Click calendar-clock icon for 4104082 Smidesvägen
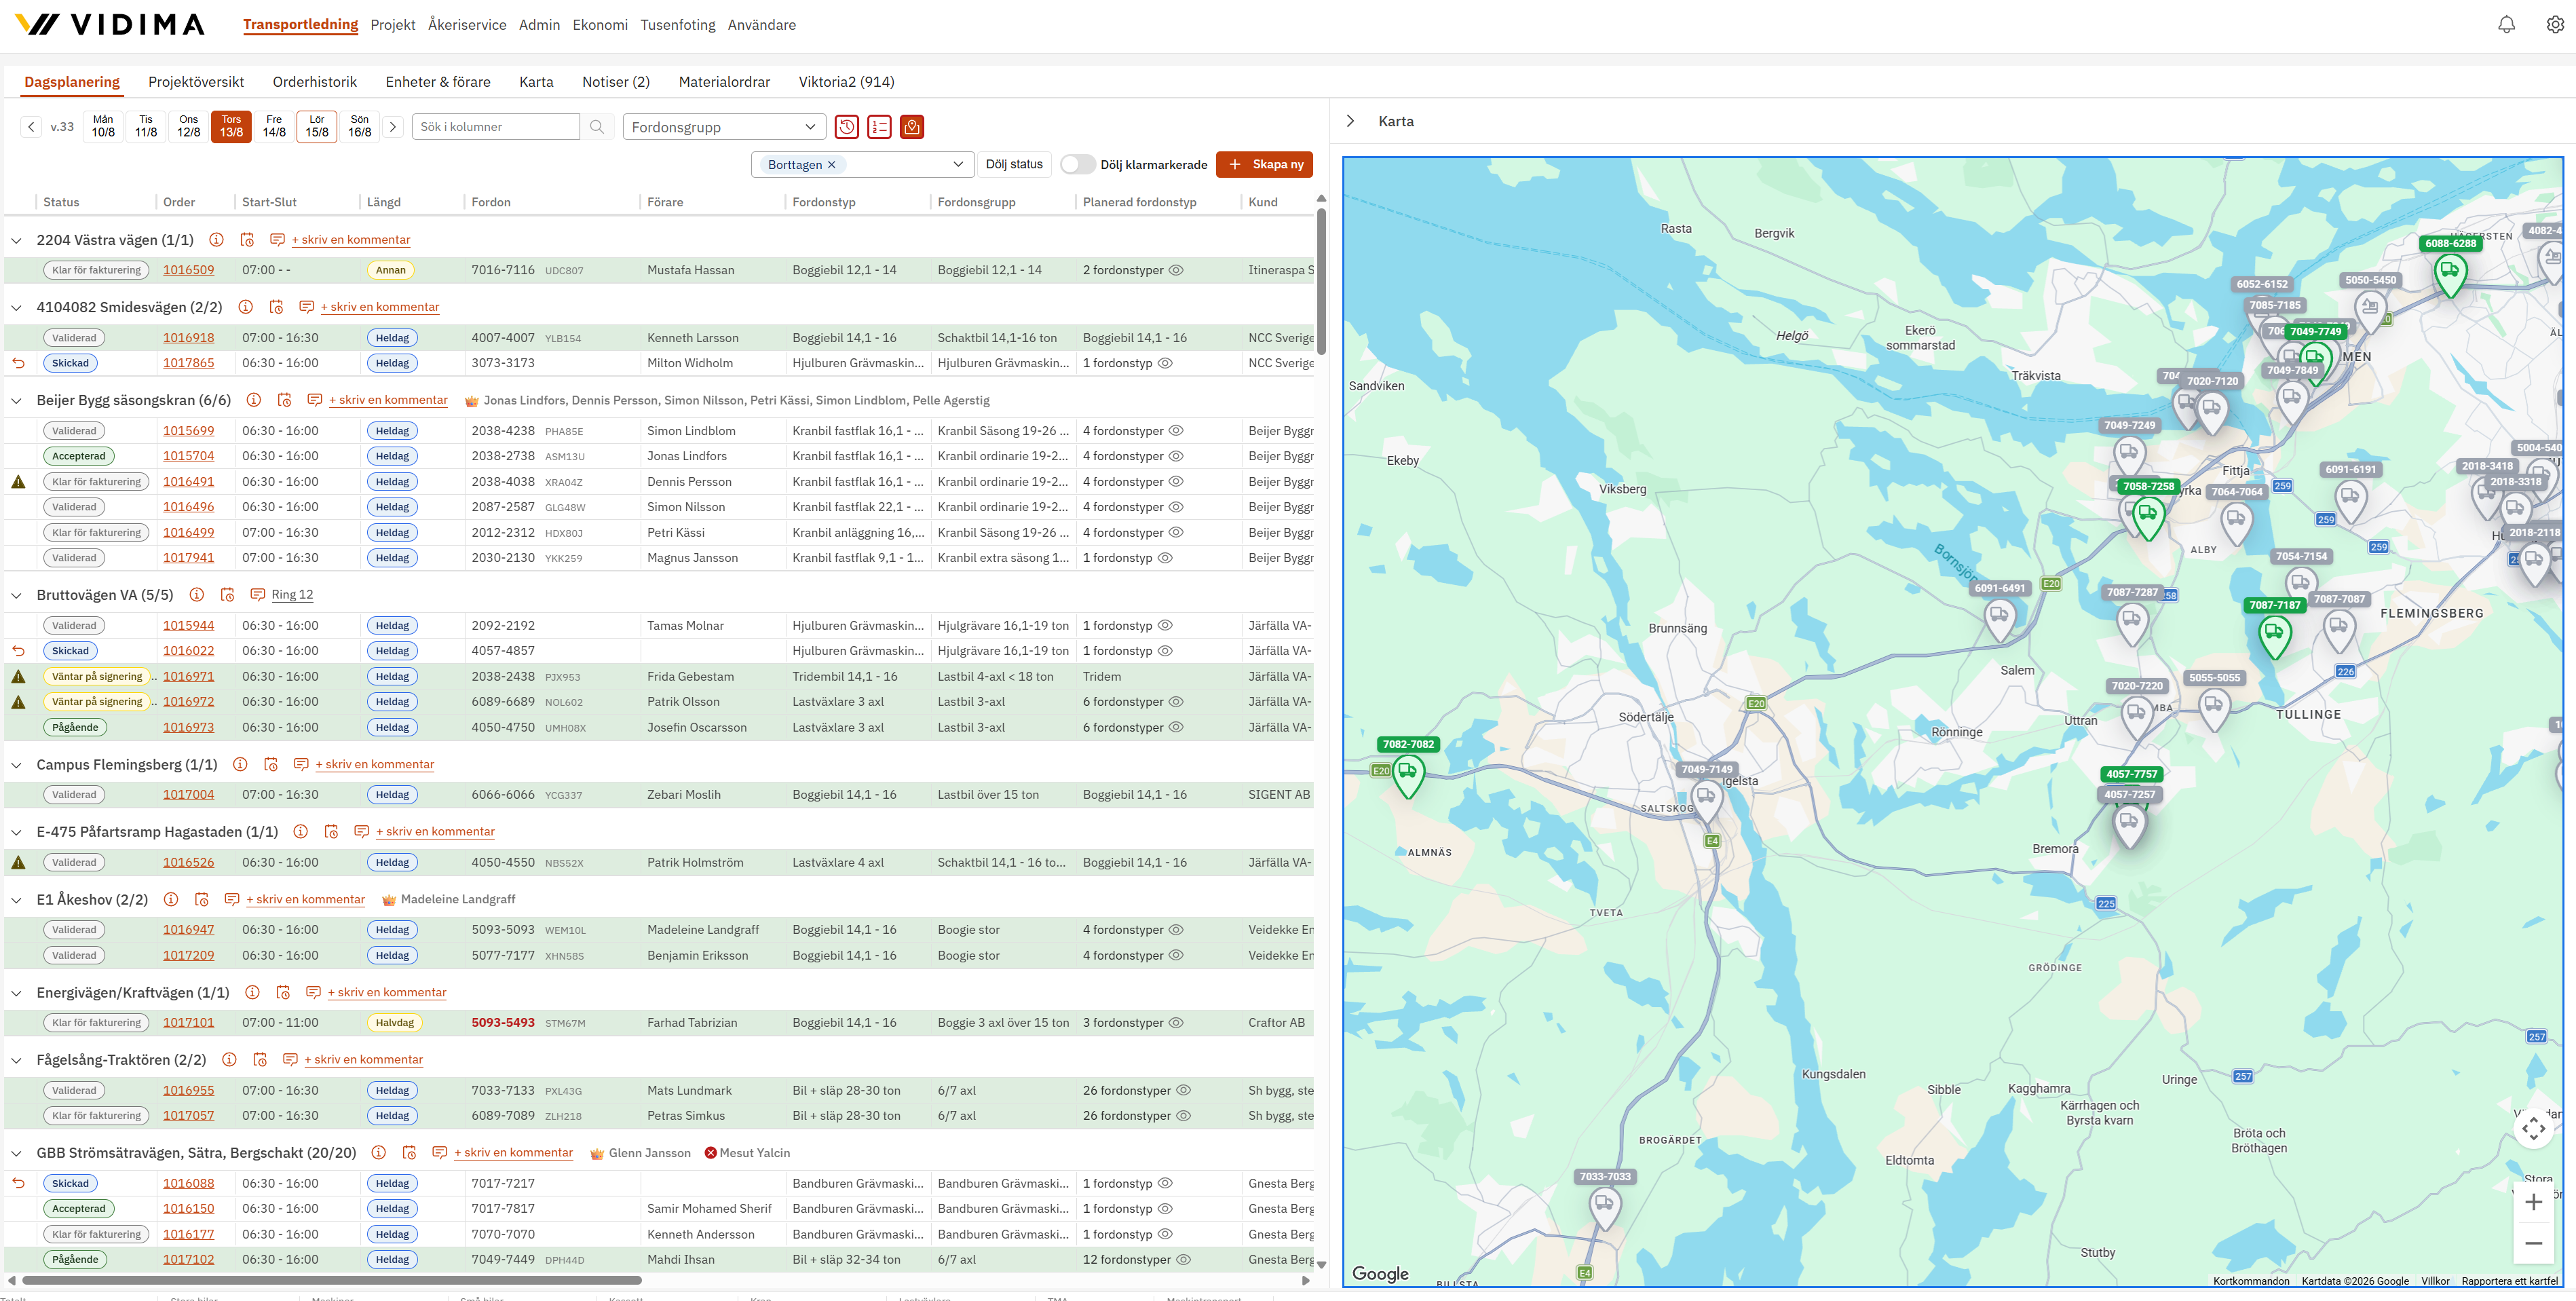 pos(277,307)
